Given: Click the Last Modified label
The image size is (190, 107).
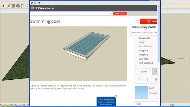Looking at the screenshot, I should tap(146, 63).
